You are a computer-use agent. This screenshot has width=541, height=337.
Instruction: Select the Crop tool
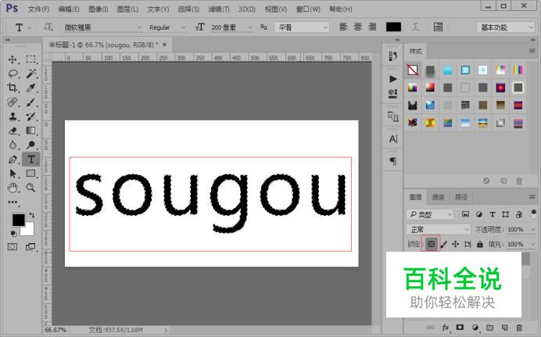tap(13, 88)
